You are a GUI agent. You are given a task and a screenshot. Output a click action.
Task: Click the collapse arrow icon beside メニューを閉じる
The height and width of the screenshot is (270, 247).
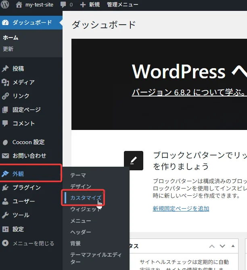pyautogui.click(x=5, y=243)
